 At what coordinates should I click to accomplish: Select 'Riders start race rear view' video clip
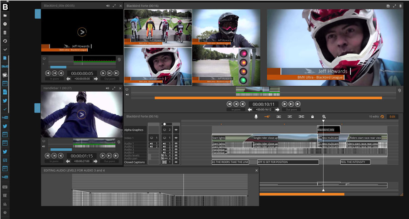pos(368,138)
